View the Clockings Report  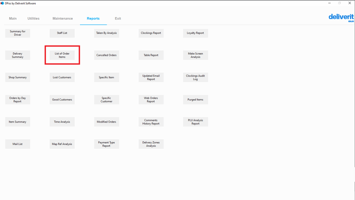tap(151, 33)
